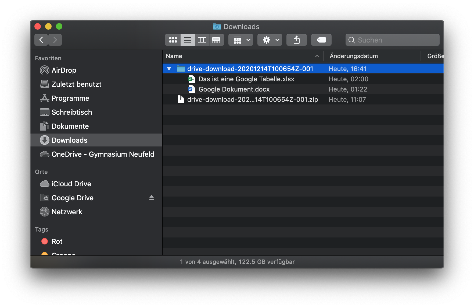The height and width of the screenshot is (308, 474).
Task: Click the Share button icon
Action: 296,40
